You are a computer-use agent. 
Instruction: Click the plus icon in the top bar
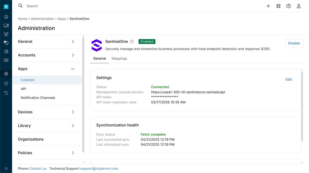(x=268, y=6)
